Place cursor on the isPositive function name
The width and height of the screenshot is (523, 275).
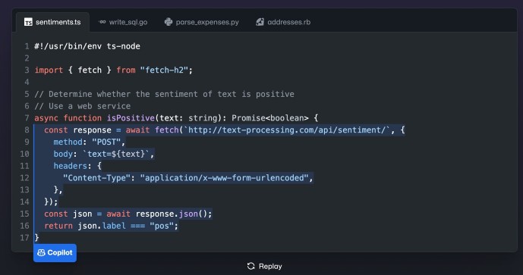[131, 118]
